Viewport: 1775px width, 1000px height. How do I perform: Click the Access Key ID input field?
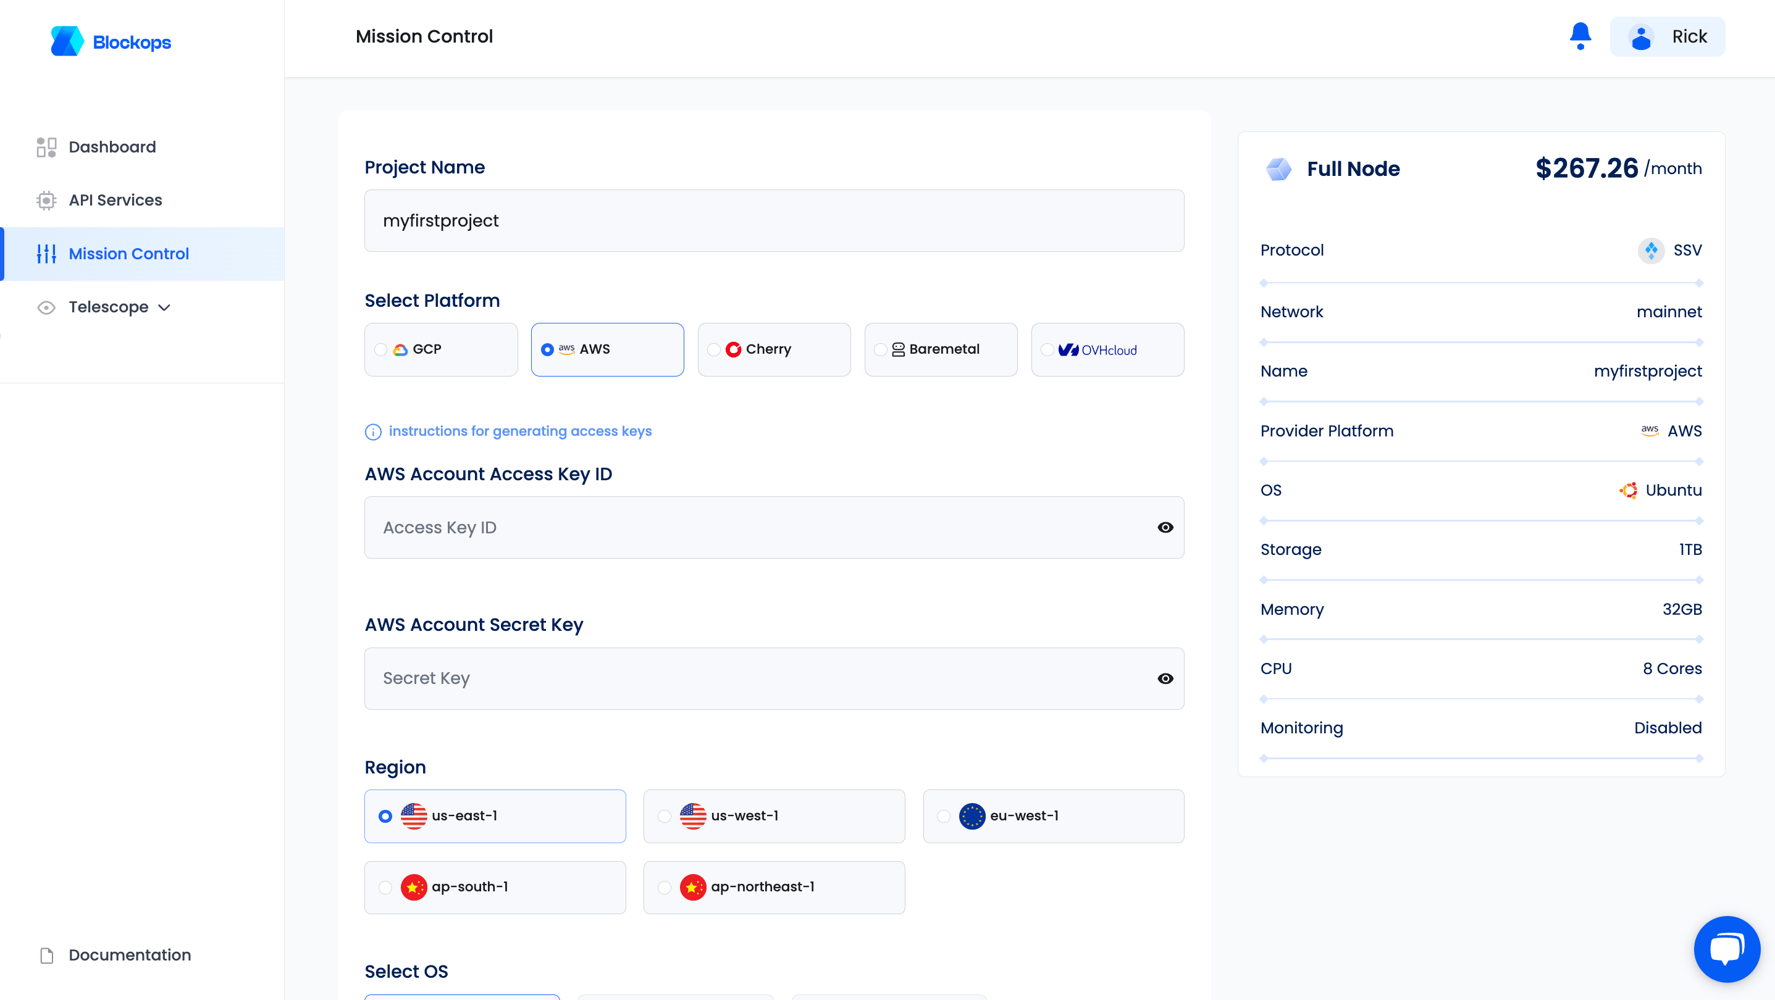[x=774, y=528]
